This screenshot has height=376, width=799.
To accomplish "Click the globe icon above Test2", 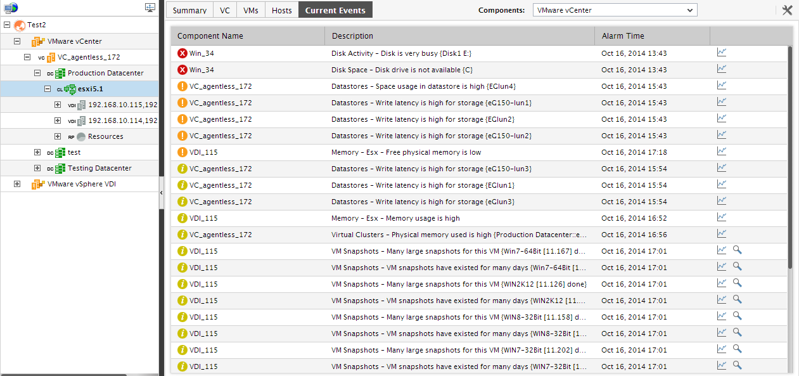I will pyautogui.click(x=11, y=8).
